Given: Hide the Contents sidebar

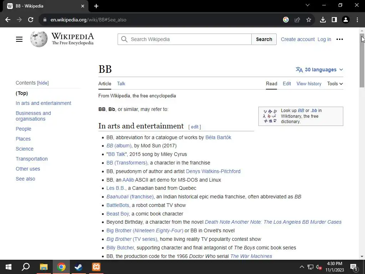Looking at the screenshot, I should [43, 83].
